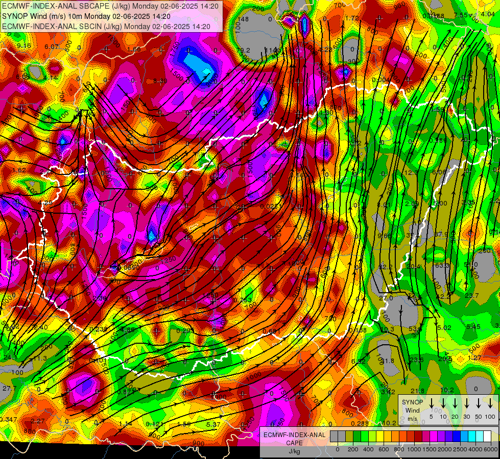This screenshot has width=500, height=459.
Task: Pick the dark green swatch in the CAPE color bar
Action: pyautogui.click(x=357, y=437)
